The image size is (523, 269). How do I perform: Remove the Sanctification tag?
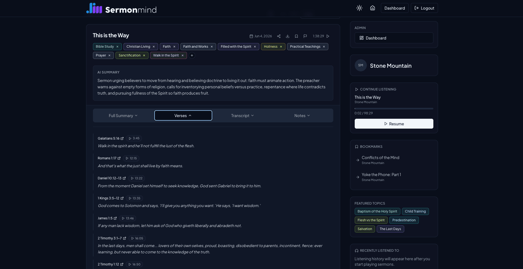[144, 55]
